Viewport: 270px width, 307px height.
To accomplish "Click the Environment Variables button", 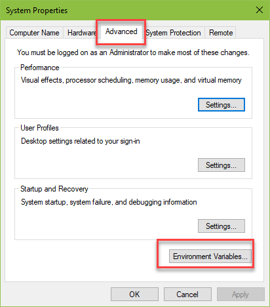I will [210, 256].
